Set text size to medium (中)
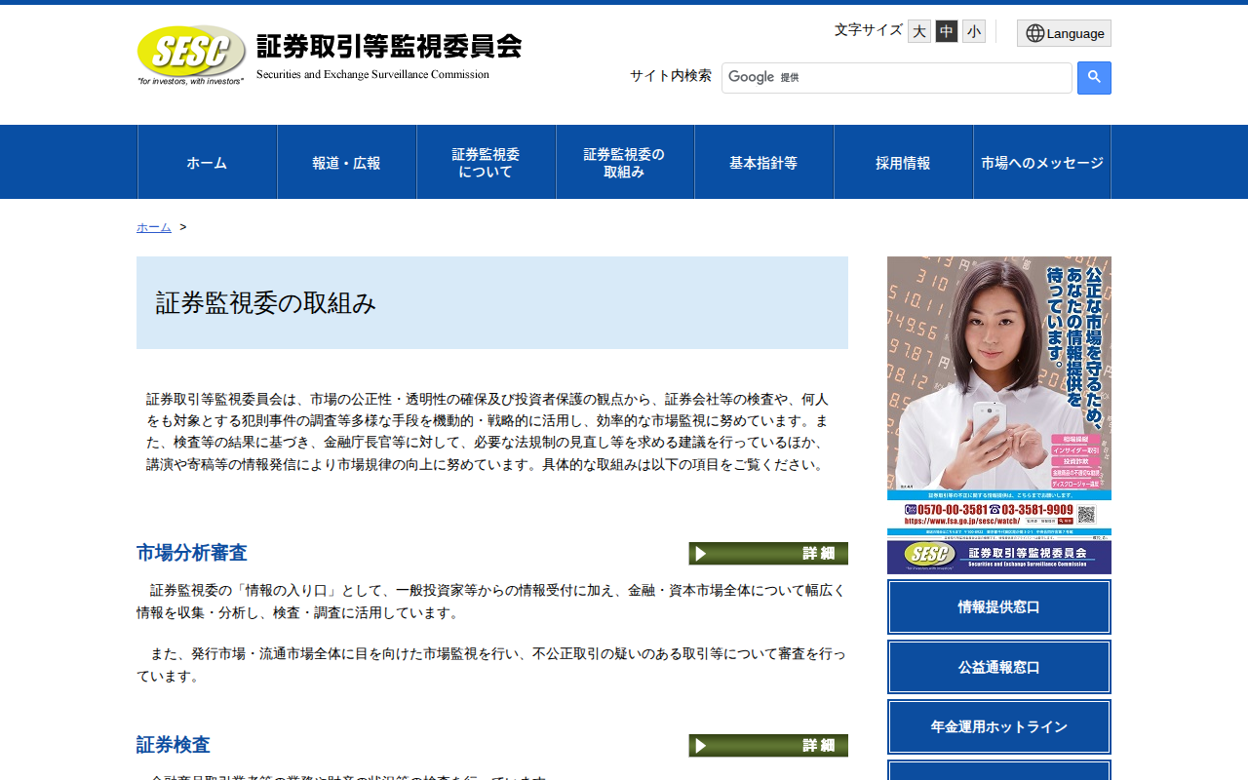The height and width of the screenshot is (780, 1248). (x=947, y=31)
